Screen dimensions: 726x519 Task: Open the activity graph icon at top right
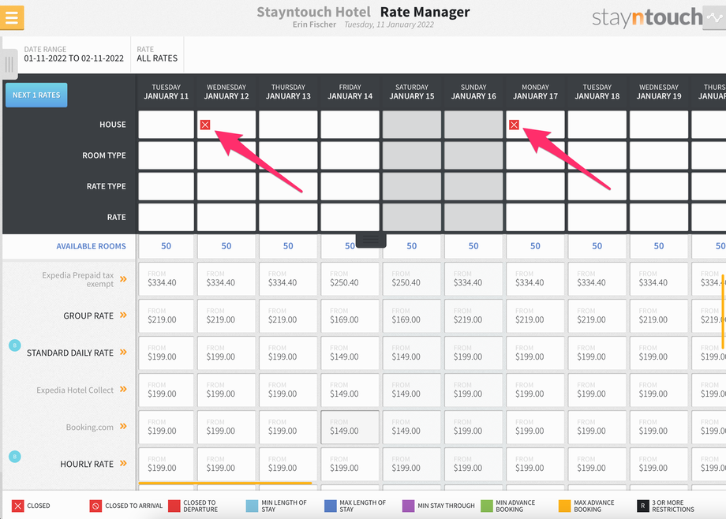(714, 18)
